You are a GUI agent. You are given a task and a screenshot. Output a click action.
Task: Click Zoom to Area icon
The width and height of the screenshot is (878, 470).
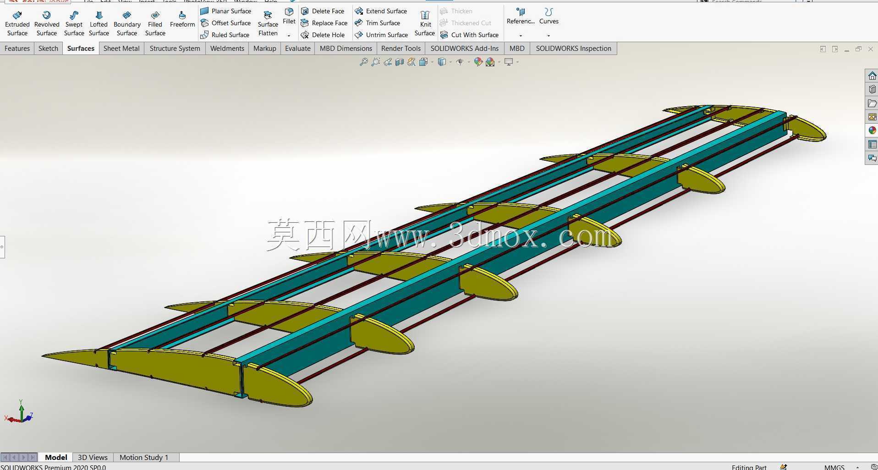click(376, 62)
